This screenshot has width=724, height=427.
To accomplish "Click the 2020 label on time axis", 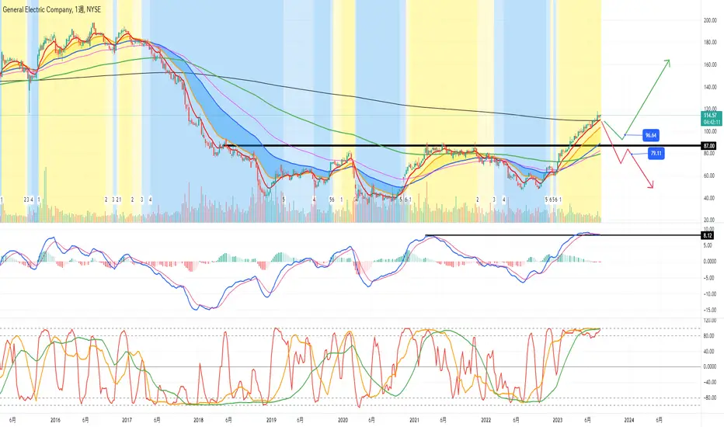I will coord(343,420).
